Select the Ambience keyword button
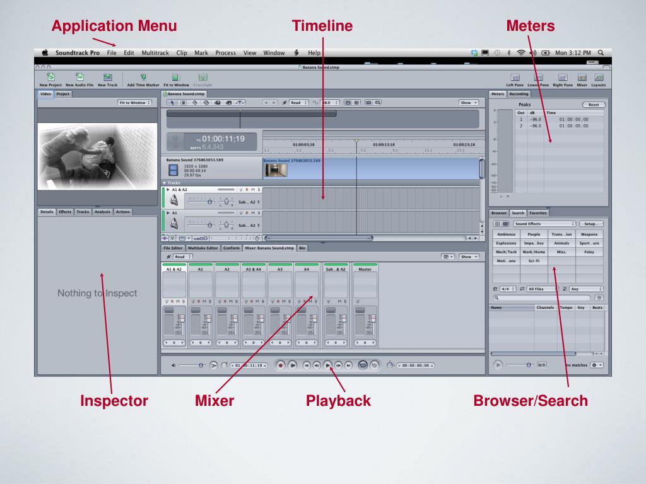The width and height of the screenshot is (646, 484). (506, 234)
